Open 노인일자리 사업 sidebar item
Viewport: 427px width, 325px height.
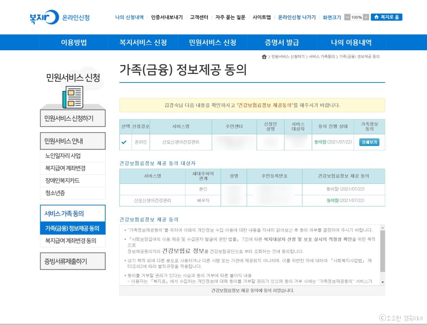(x=72, y=156)
